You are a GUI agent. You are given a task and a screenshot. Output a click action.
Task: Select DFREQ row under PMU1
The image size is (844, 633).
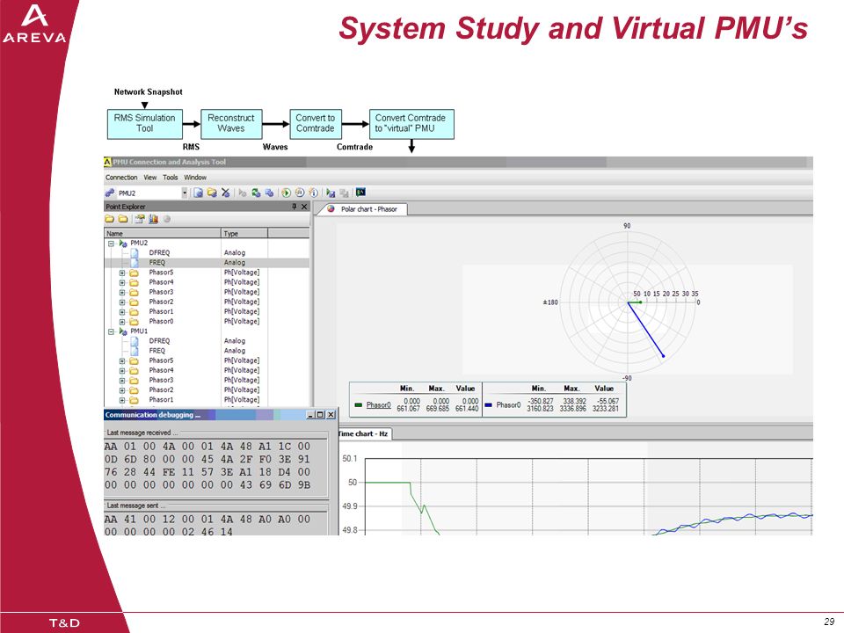point(207,341)
